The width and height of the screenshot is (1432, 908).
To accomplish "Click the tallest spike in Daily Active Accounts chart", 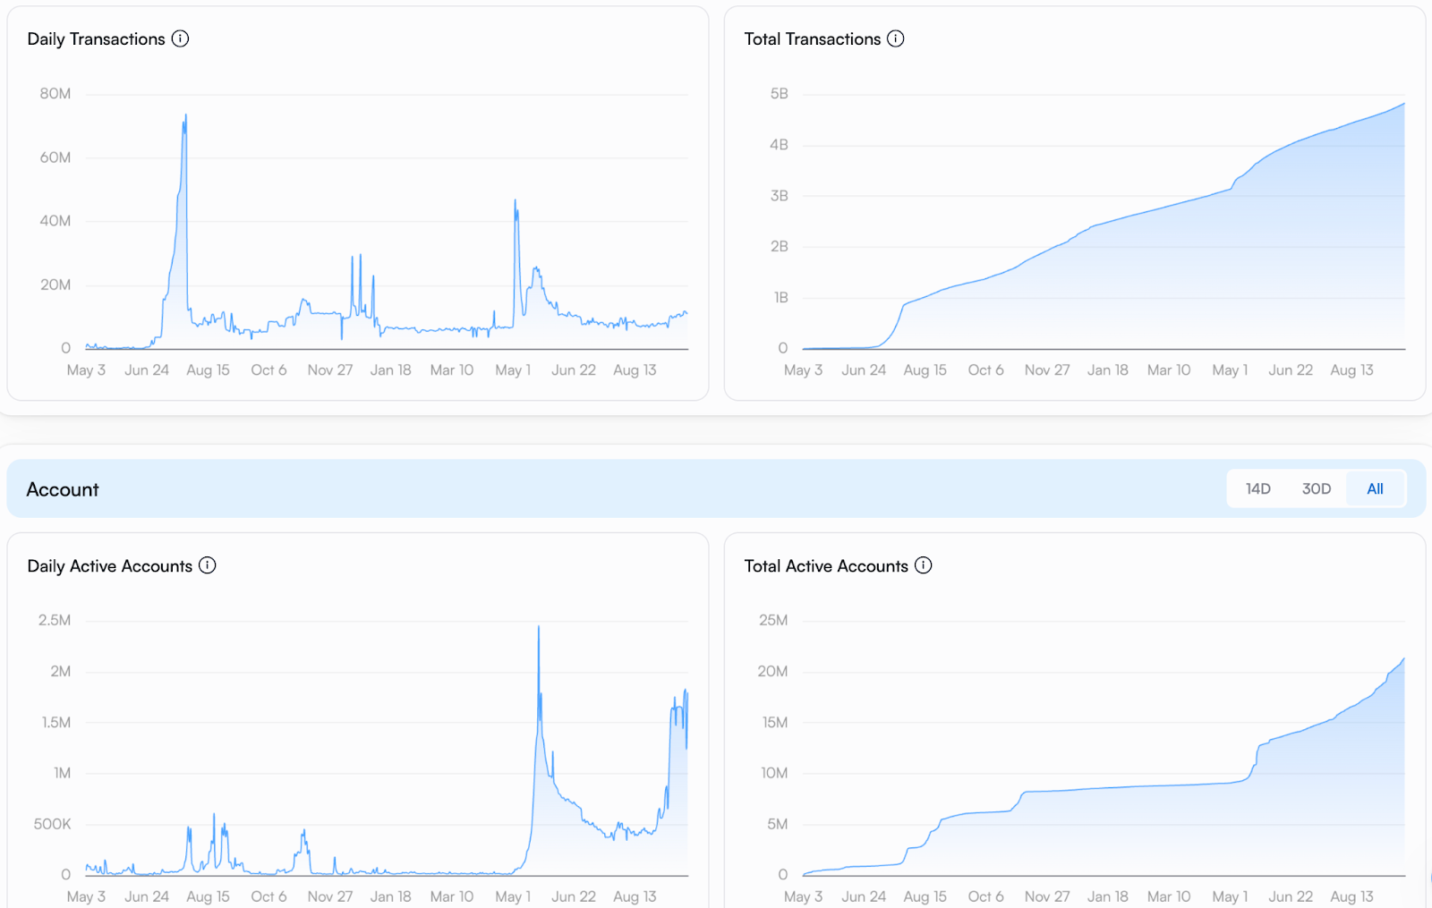I will coord(539,629).
